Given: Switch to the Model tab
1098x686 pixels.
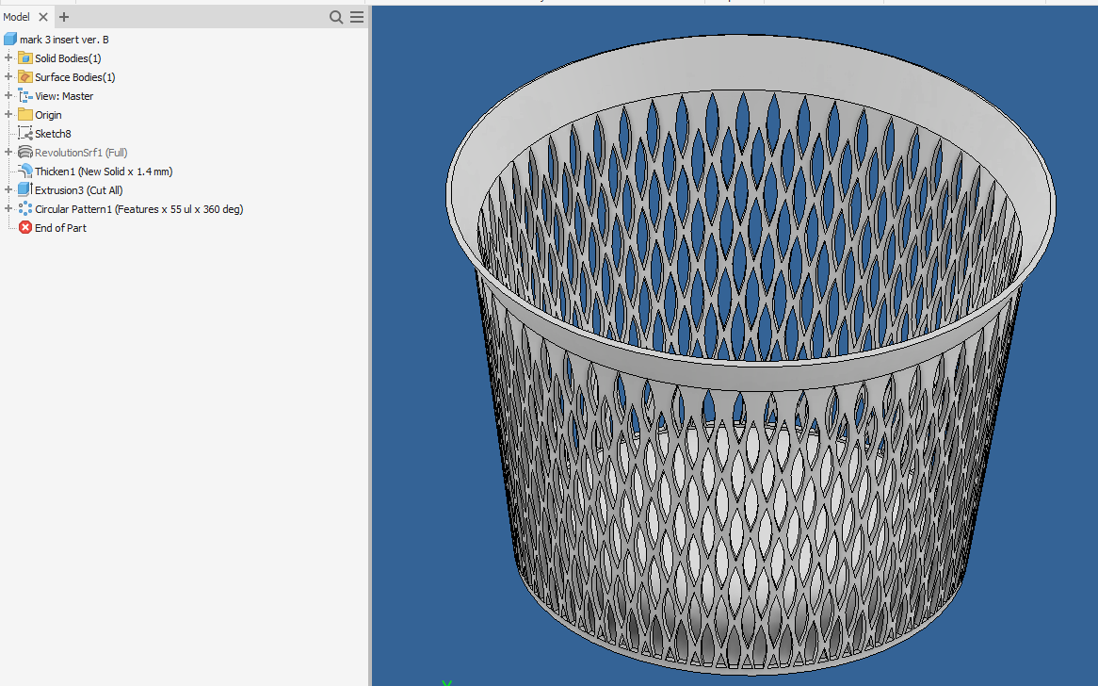Looking at the screenshot, I should [x=15, y=16].
